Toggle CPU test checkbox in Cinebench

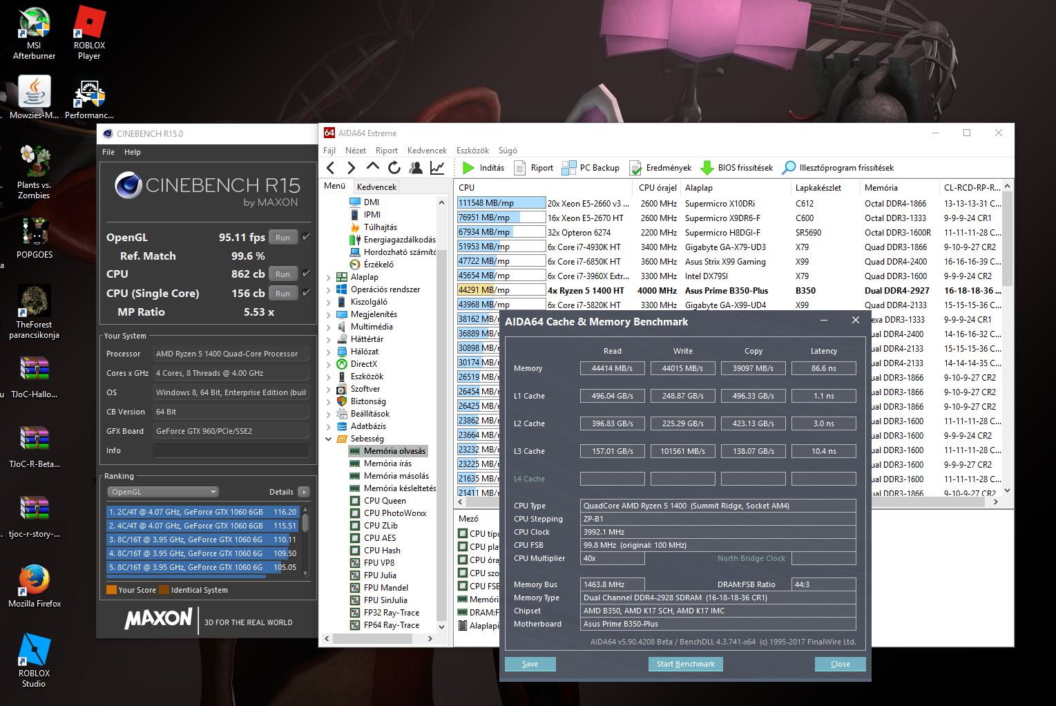click(306, 274)
